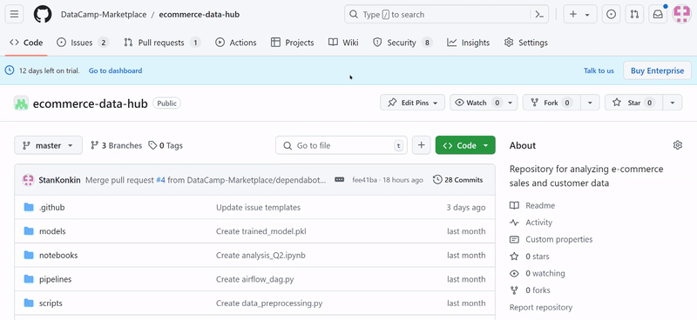
Task: Open the Create trained_model.pkl commit message
Action: tap(261, 231)
